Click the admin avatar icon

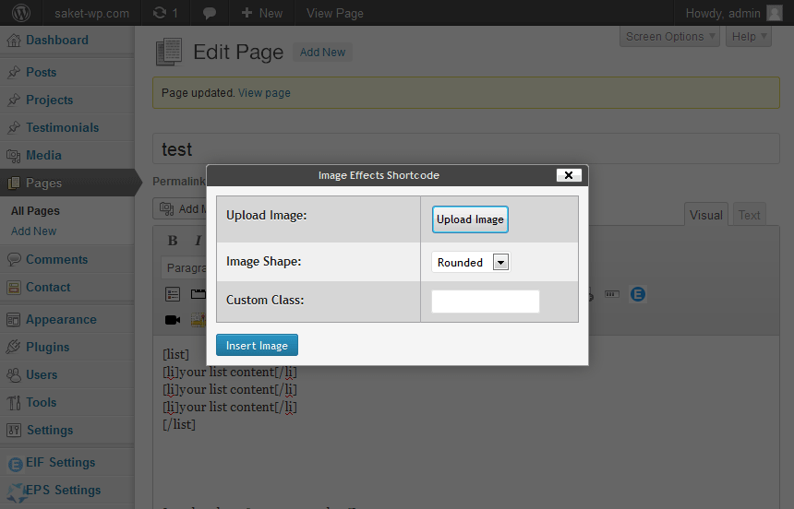[x=775, y=13]
